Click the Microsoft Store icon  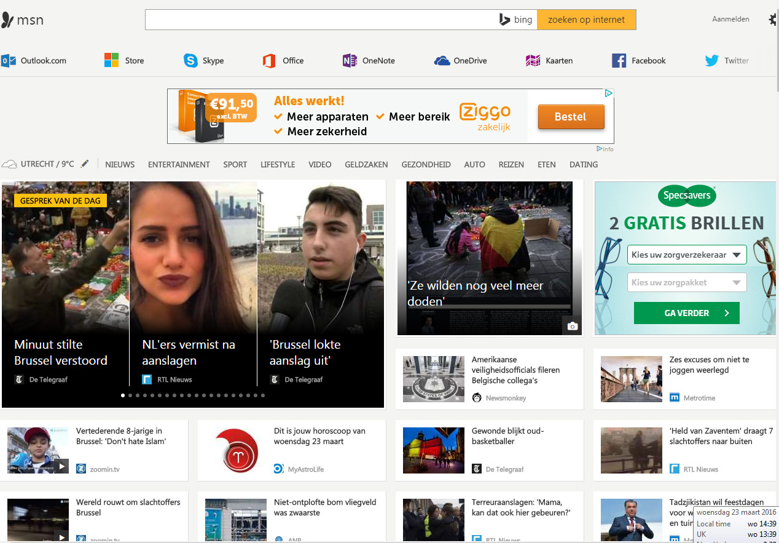pyautogui.click(x=111, y=60)
